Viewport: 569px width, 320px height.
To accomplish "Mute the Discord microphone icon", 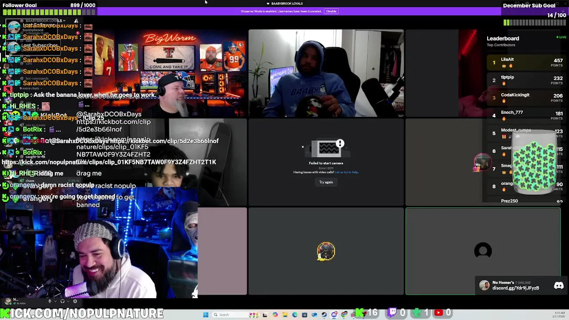I will (x=50, y=301).
